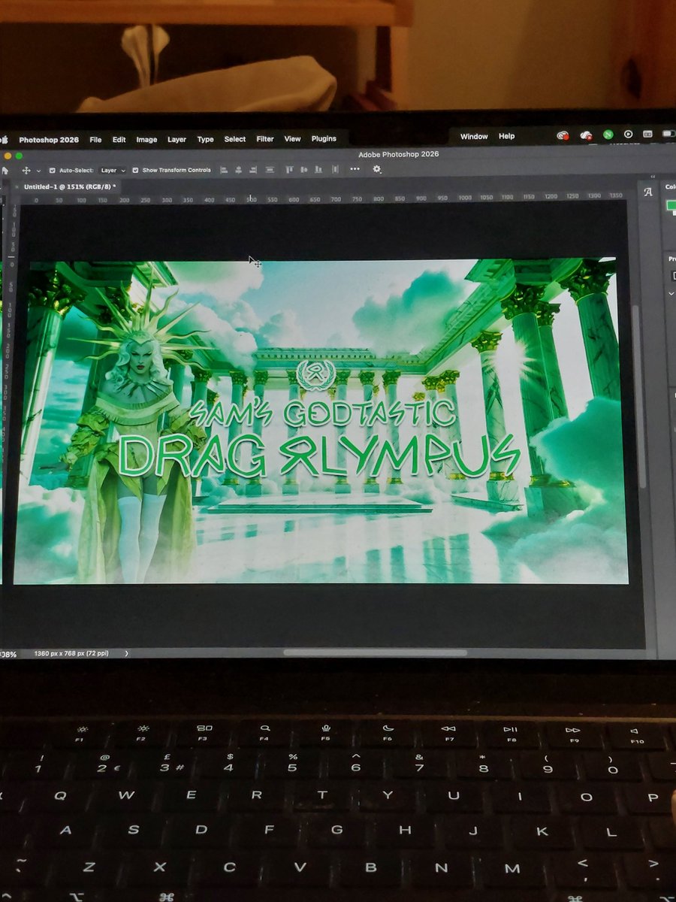
Task: Open the options bar gear settings
Action: coord(377,169)
